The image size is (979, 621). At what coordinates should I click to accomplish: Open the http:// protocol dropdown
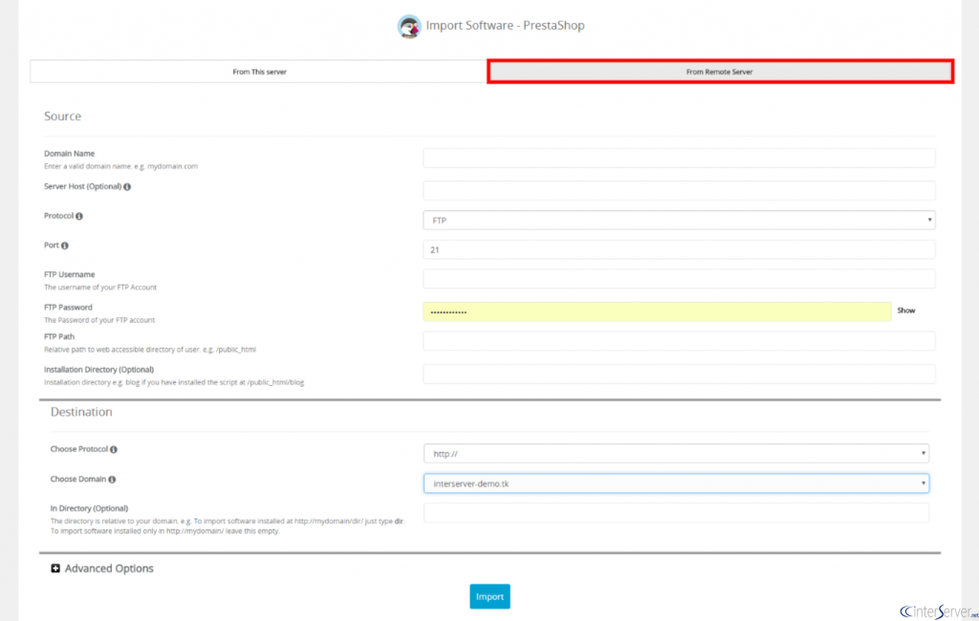(x=676, y=454)
